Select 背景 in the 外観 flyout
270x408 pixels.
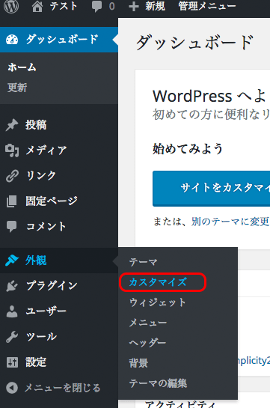138,363
